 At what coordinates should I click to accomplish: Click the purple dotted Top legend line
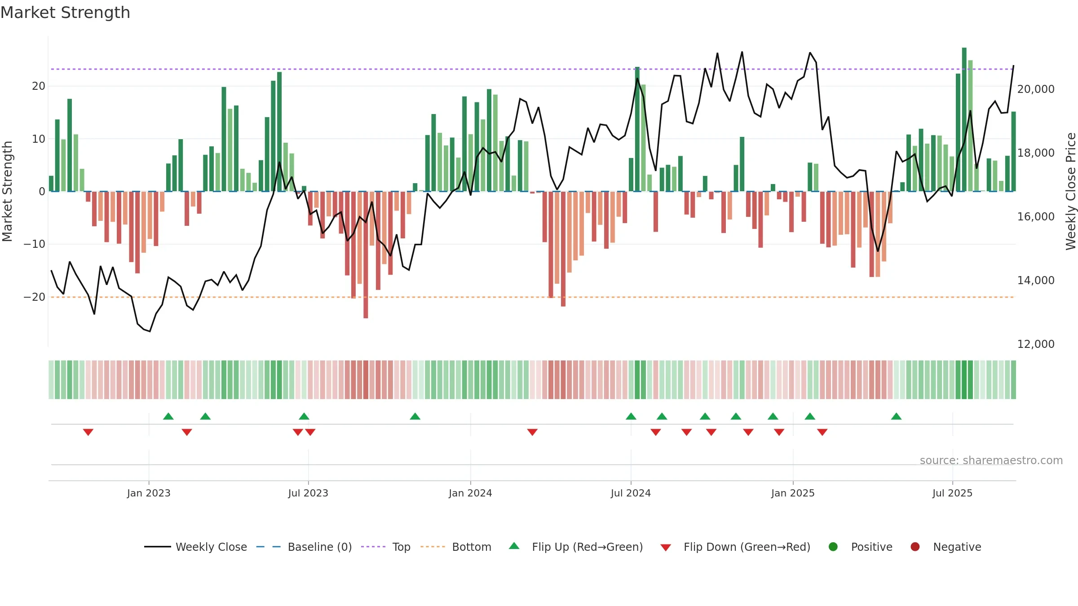pyautogui.click(x=373, y=547)
